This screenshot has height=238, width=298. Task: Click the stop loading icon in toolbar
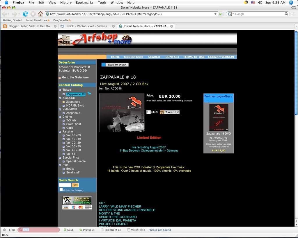33,14
